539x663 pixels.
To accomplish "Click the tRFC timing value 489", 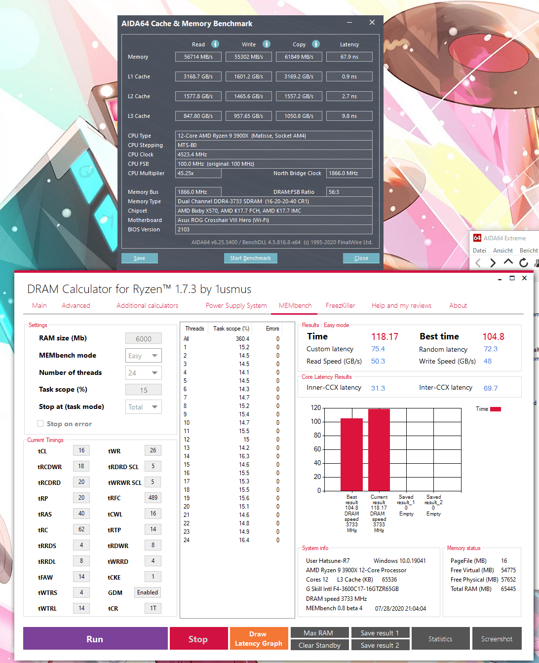I will pyautogui.click(x=153, y=498).
